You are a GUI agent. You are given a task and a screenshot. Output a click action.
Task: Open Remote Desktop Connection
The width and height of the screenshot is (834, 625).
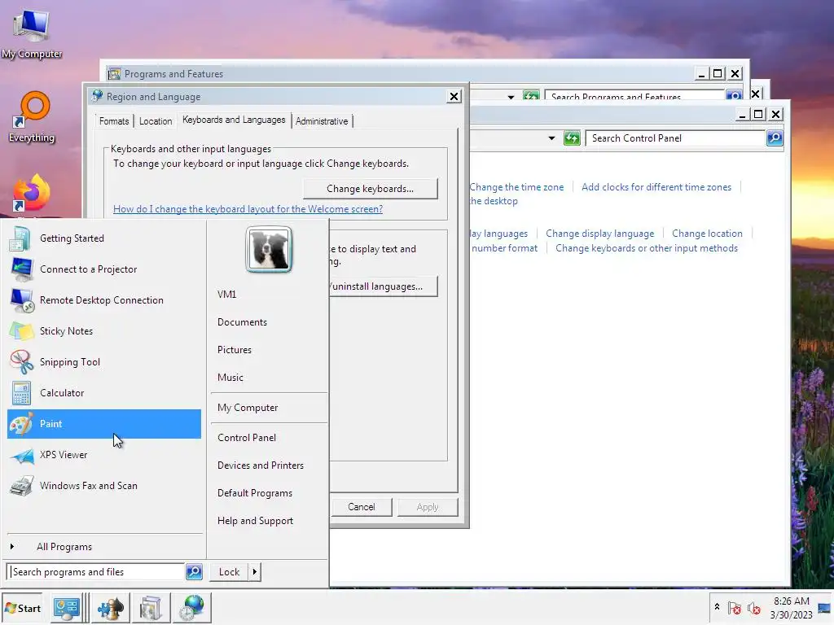click(104, 300)
